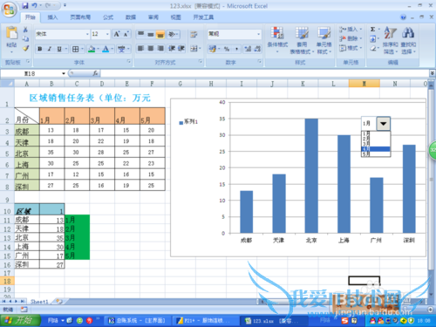Image resolution: width=436 pixels, height=327 pixels.
Task: Increase decimal places
Action: [248, 49]
